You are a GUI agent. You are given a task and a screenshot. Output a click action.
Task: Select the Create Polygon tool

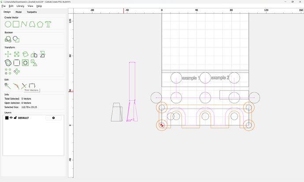point(40,24)
